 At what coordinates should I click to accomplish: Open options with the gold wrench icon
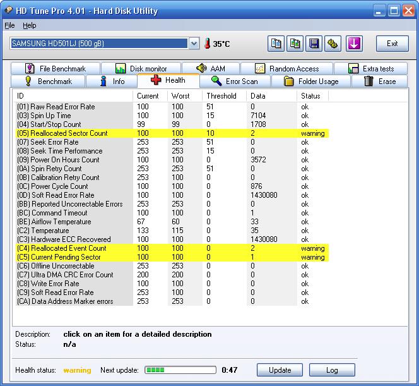(x=334, y=44)
